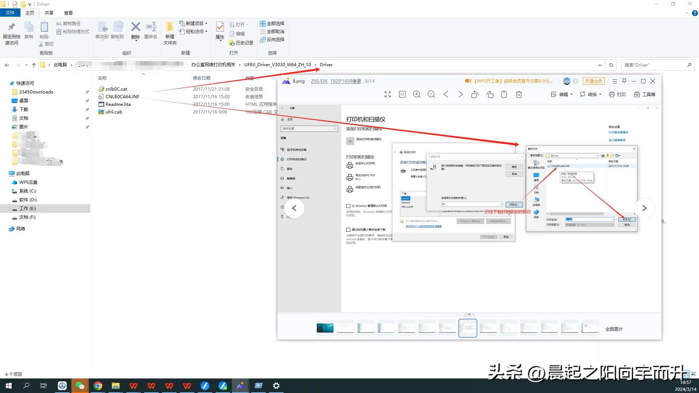Screen dimensions: 699x393
Task: Open 工具箱 in the image viewer
Action: pos(644,95)
